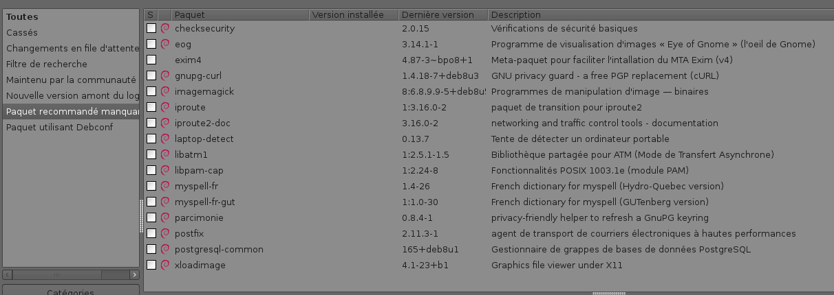Open the "Catégories" button below the filter list
This screenshot has width=834, height=295.
point(71,292)
